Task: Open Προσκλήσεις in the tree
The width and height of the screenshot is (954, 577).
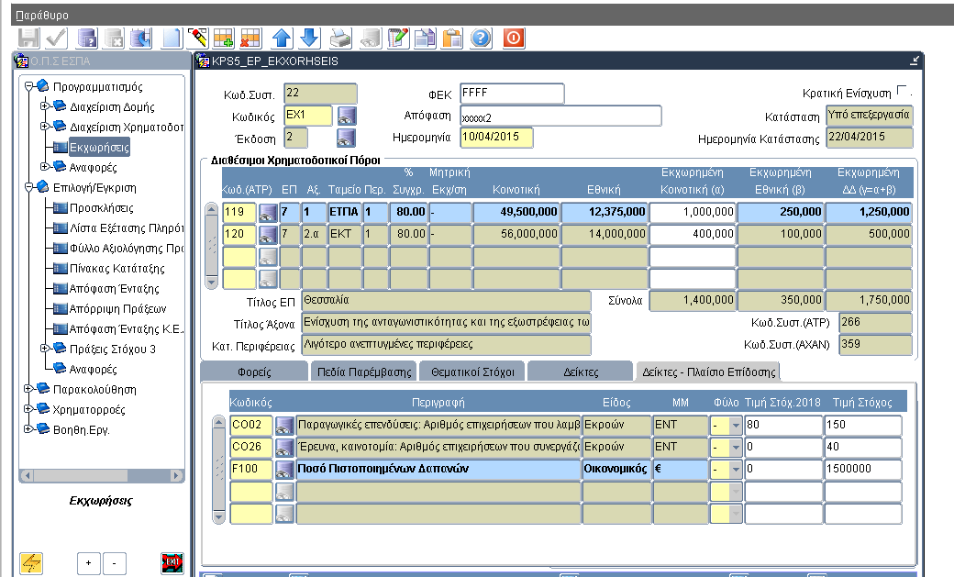Action: (x=102, y=207)
